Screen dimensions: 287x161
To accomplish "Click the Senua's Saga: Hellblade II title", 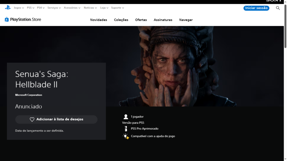I will tap(42, 79).
